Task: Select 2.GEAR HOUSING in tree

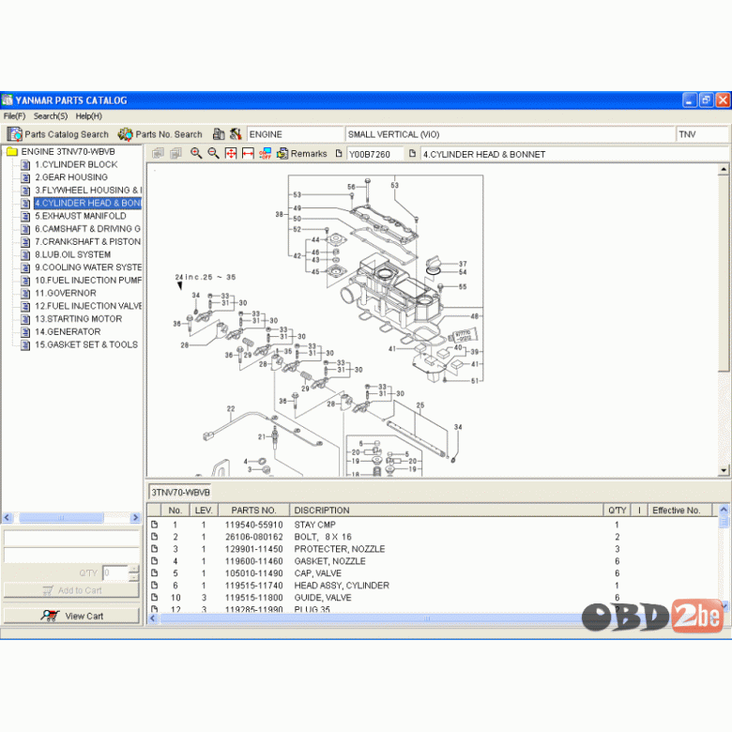Action: click(71, 177)
